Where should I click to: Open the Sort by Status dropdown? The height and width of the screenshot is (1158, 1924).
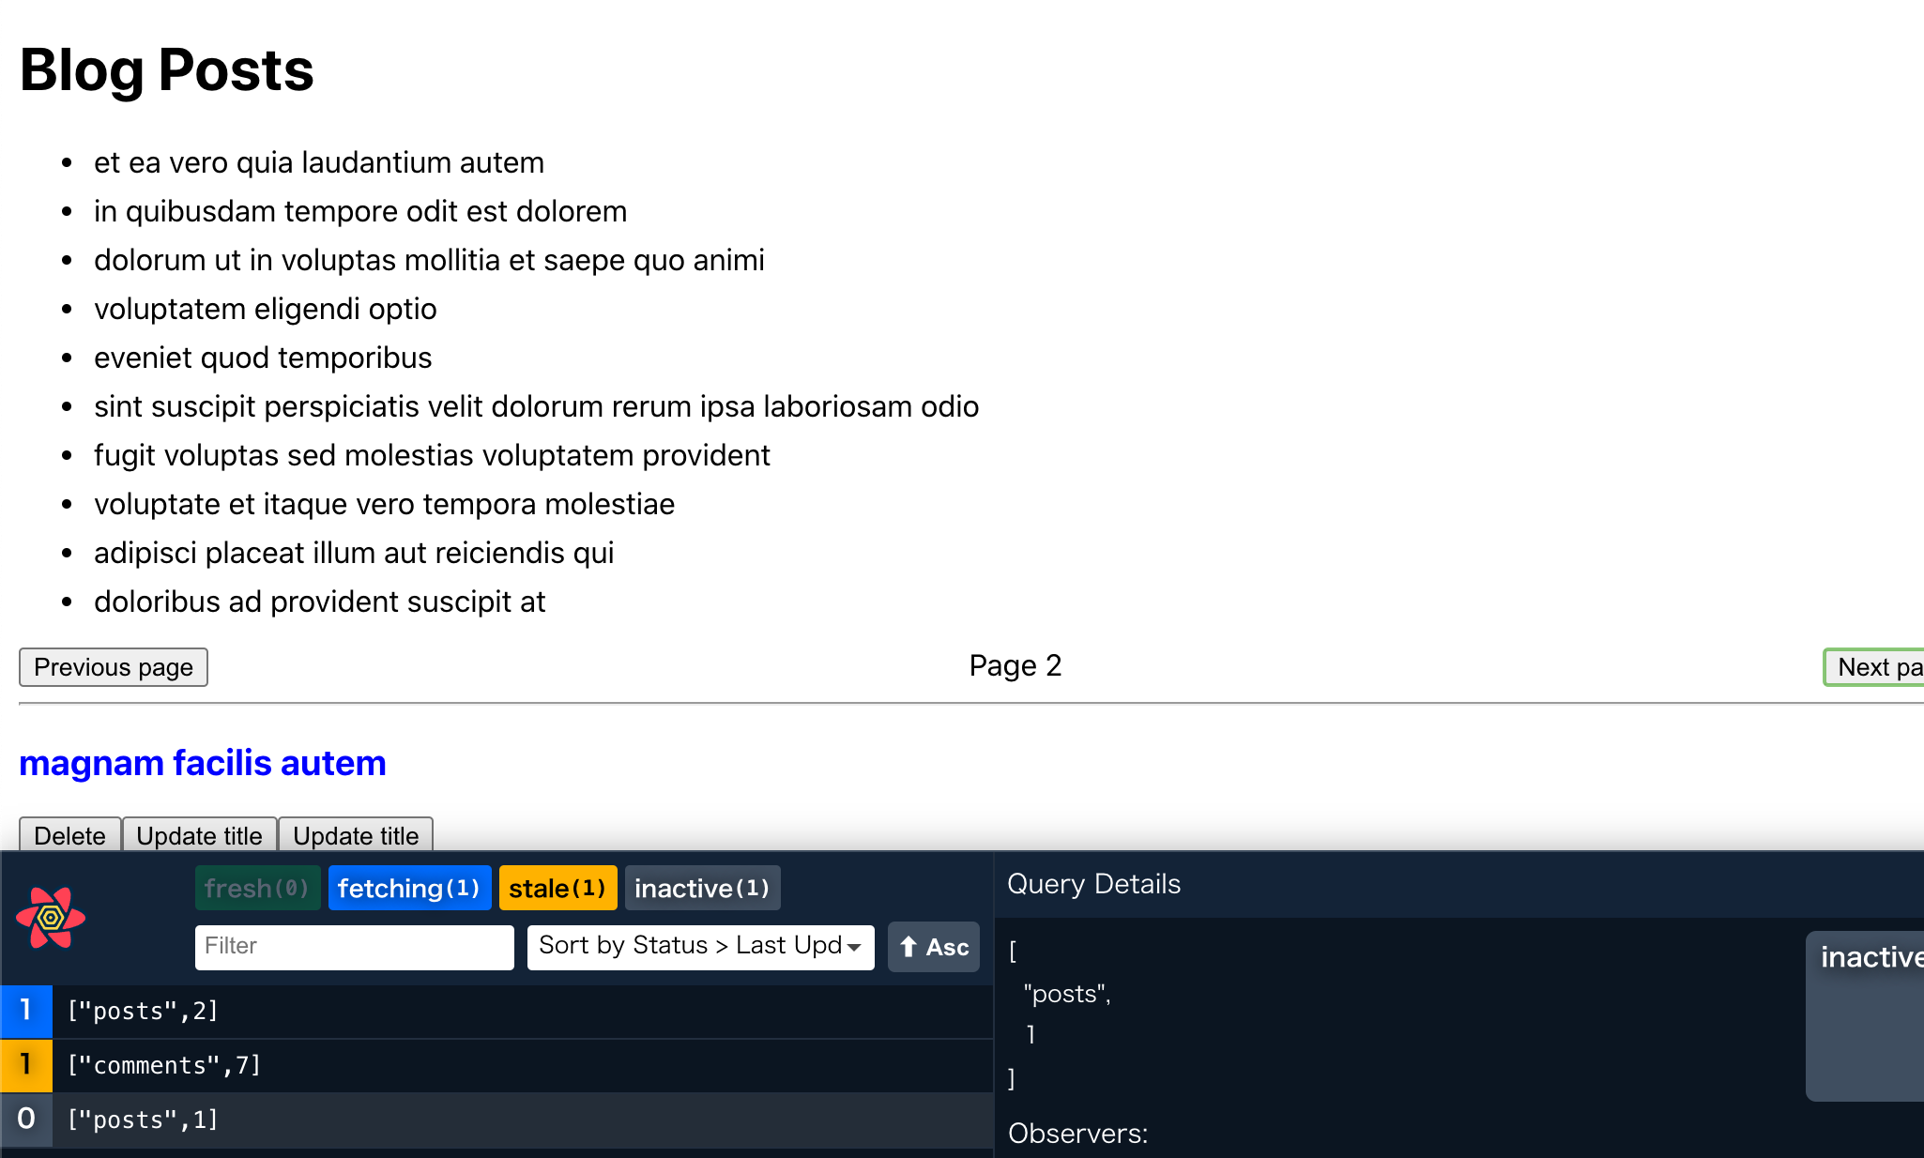pyautogui.click(x=700, y=946)
